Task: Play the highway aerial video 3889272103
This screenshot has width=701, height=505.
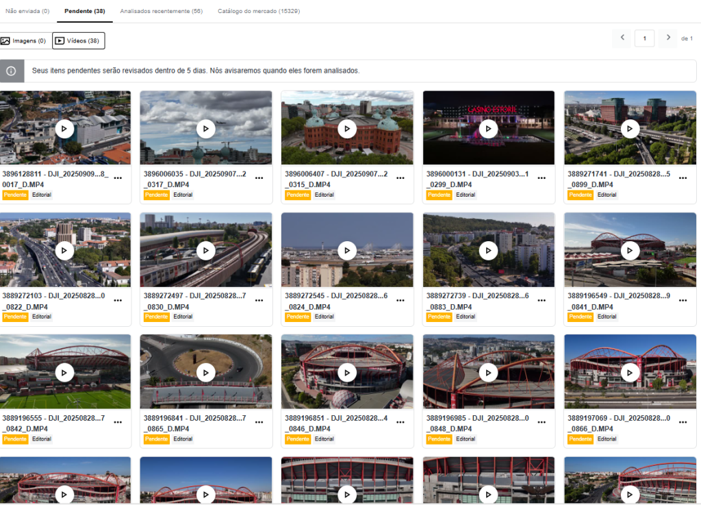Action: (x=64, y=251)
